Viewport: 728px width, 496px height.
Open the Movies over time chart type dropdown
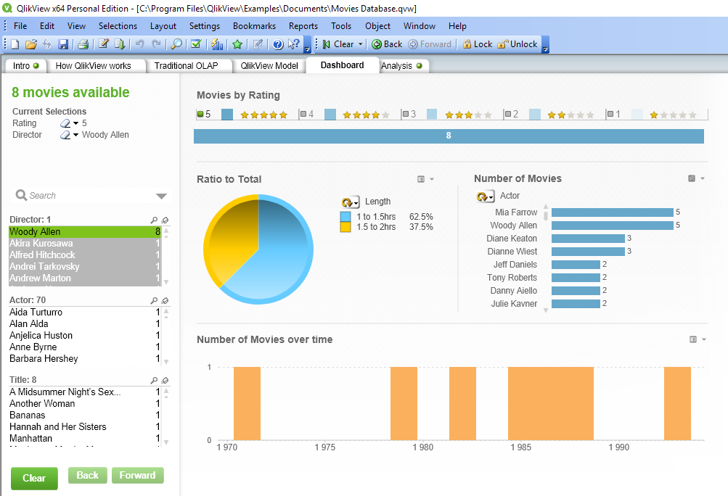point(704,339)
